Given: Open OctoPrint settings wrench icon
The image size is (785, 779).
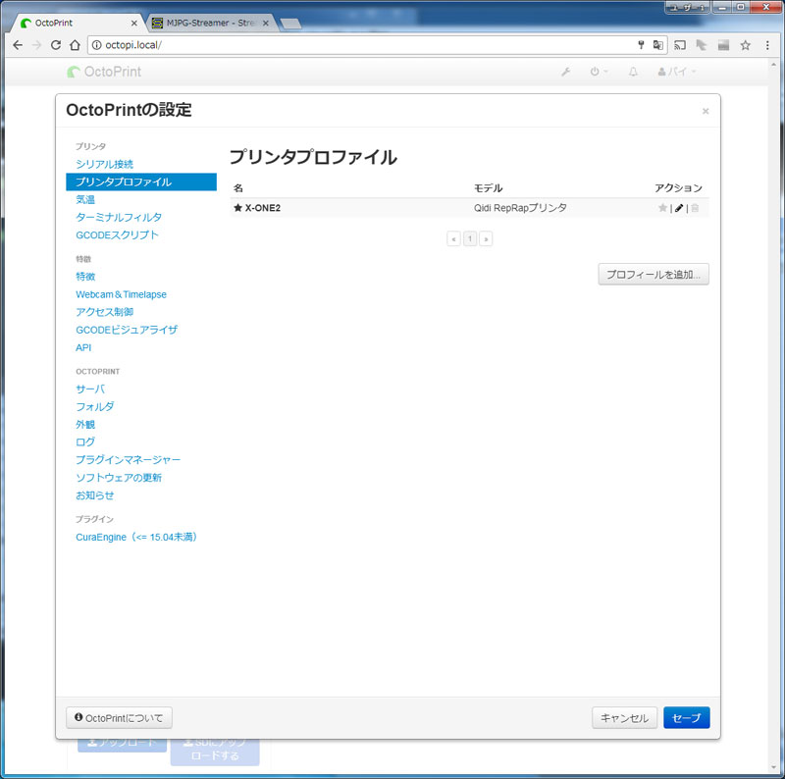Looking at the screenshot, I should tap(566, 72).
